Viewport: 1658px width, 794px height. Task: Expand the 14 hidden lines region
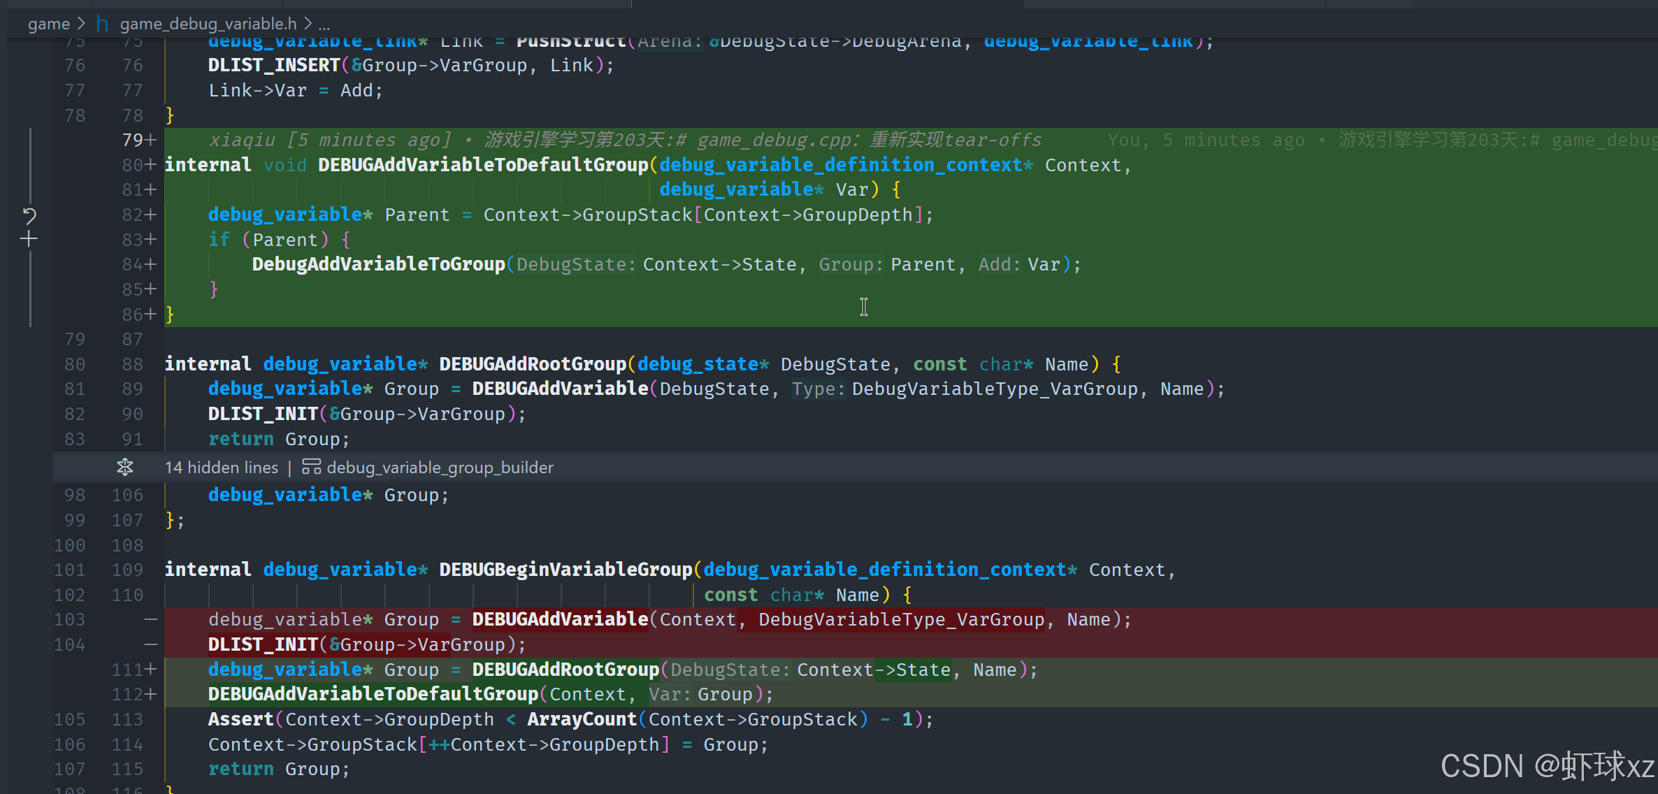pos(221,467)
